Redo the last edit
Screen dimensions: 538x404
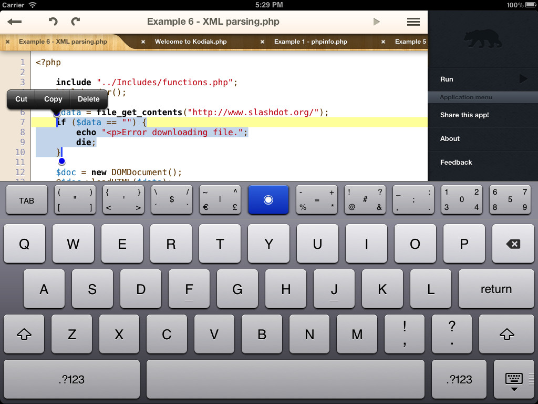click(x=76, y=22)
